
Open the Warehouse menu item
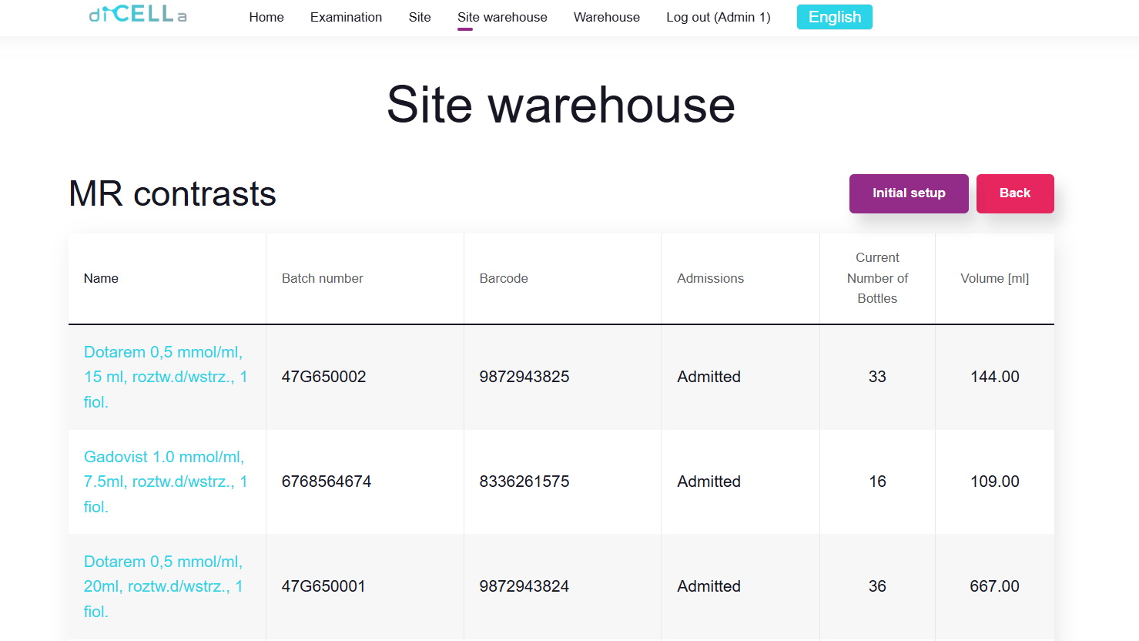coord(607,17)
